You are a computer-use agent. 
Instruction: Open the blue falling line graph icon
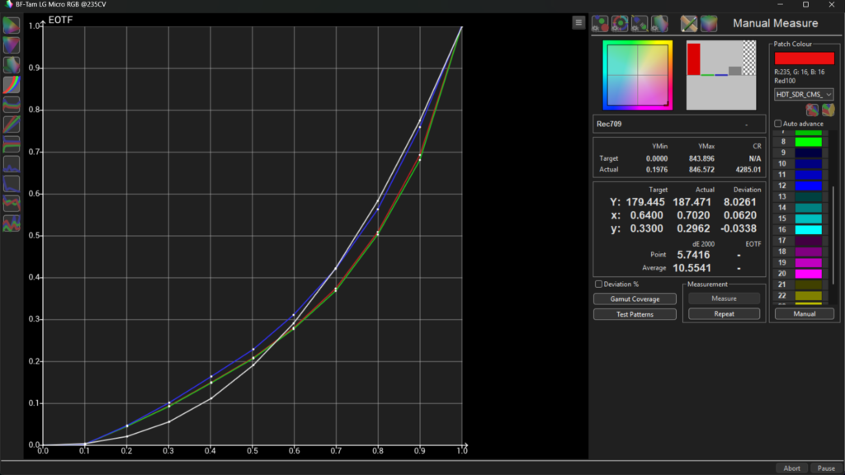coord(12,184)
